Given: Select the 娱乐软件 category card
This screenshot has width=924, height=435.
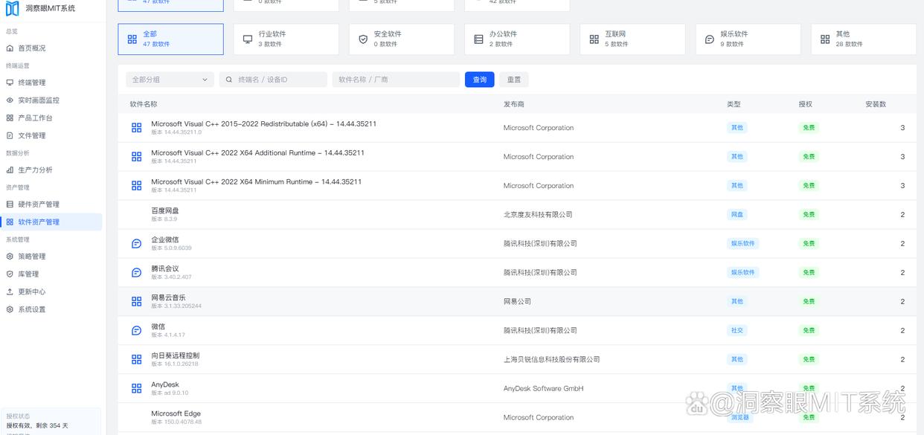Looking at the screenshot, I should [x=748, y=39].
